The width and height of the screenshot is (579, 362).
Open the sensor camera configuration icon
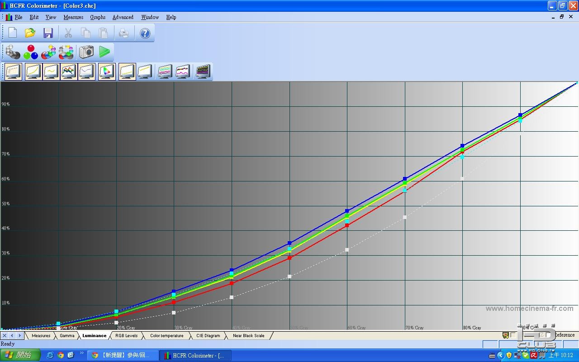click(86, 52)
